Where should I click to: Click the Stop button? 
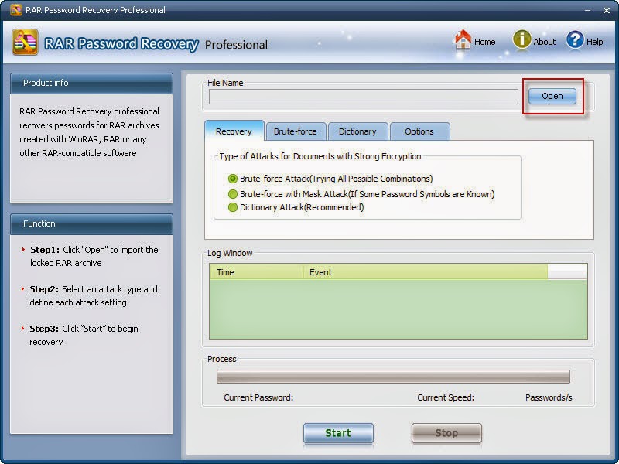[x=446, y=433]
